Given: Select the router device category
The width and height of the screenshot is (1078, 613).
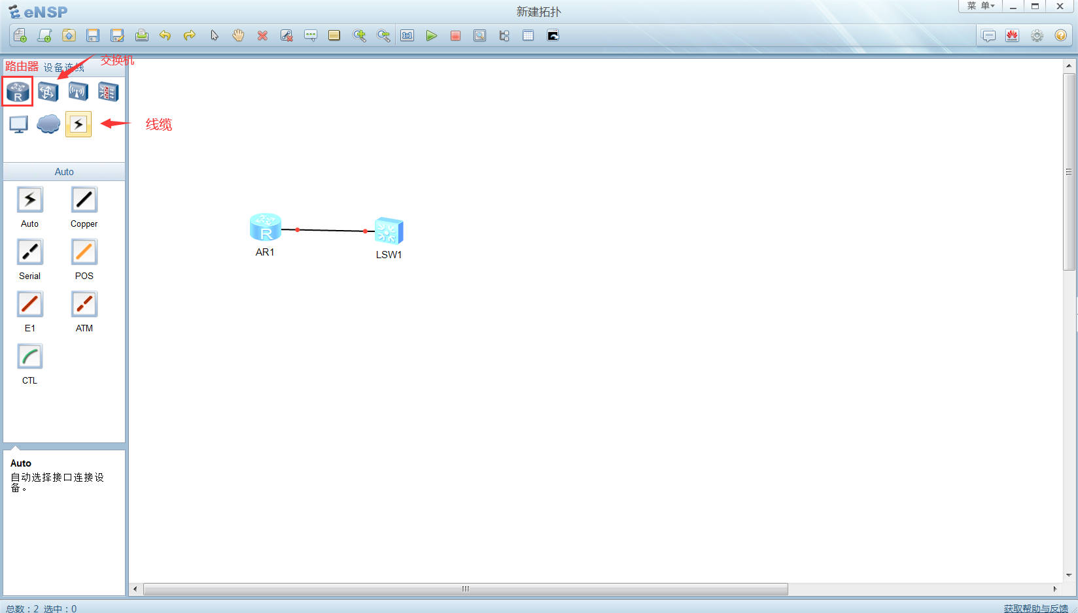Looking at the screenshot, I should tap(18, 91).
